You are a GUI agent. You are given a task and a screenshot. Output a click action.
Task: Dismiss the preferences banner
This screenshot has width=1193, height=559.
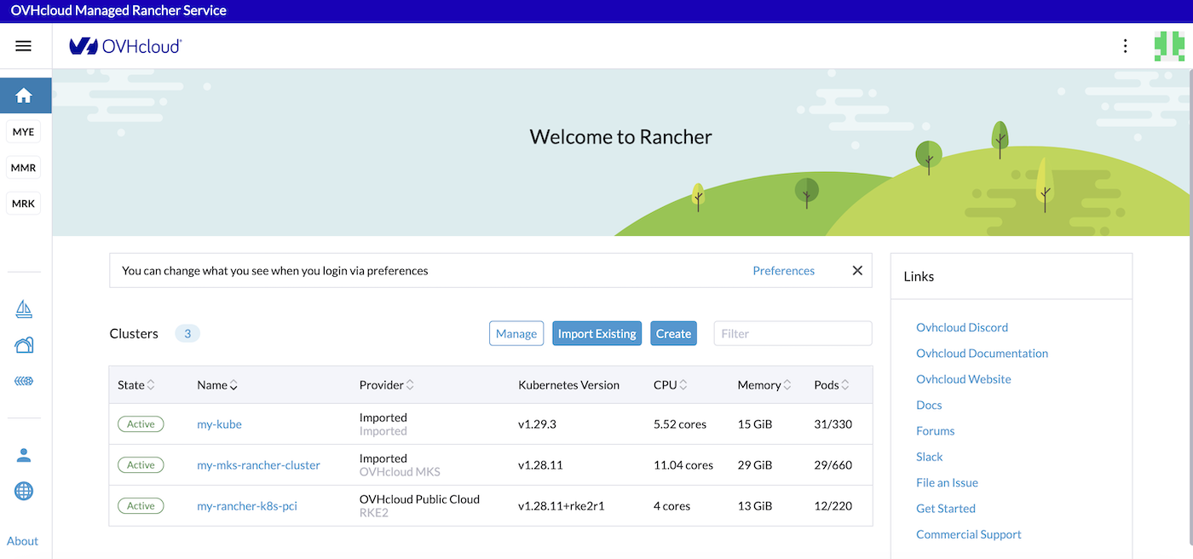pos(857,270)
